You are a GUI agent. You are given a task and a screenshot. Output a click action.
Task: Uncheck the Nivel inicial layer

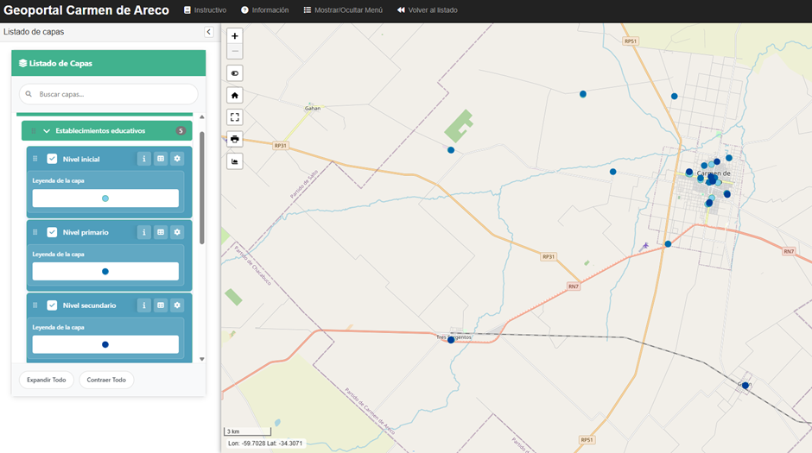(52, 159)
